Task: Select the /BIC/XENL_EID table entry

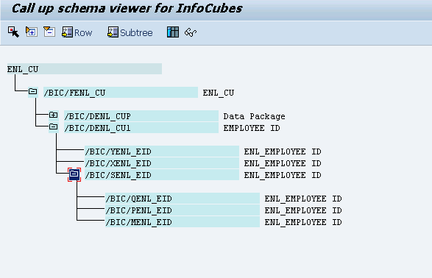Action: 162,163
